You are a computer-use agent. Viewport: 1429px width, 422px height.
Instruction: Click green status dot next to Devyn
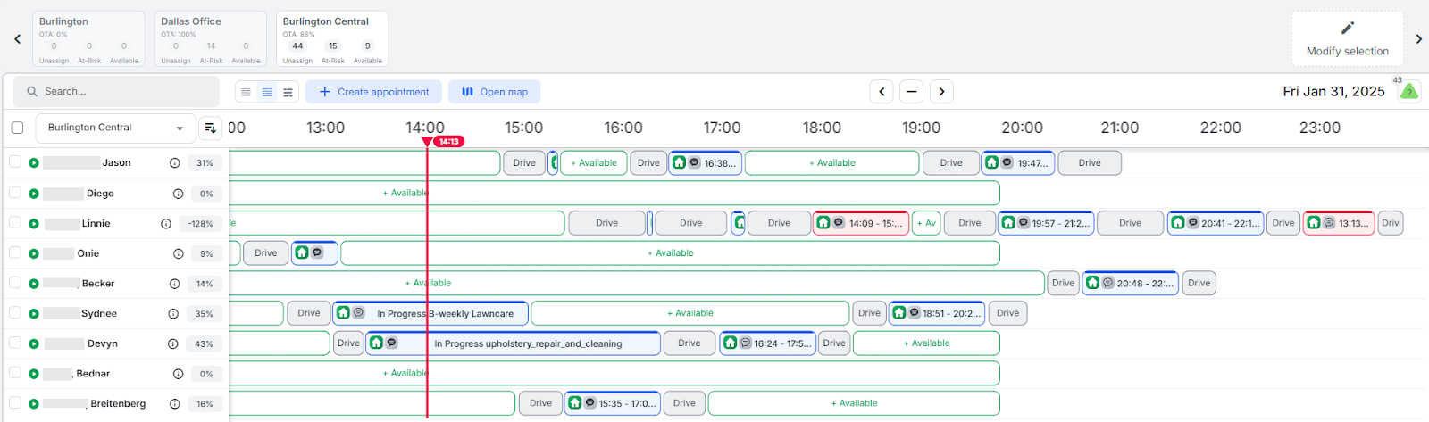tap(34, 343)
